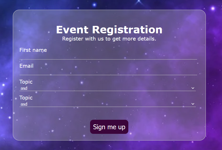Click the upper "Topic" label

[x=26, y=82]
